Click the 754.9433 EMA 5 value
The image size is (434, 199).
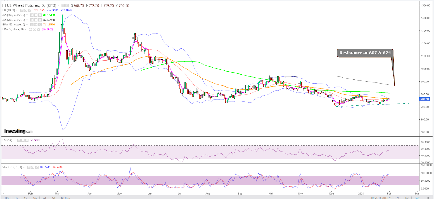coord(47,29)
